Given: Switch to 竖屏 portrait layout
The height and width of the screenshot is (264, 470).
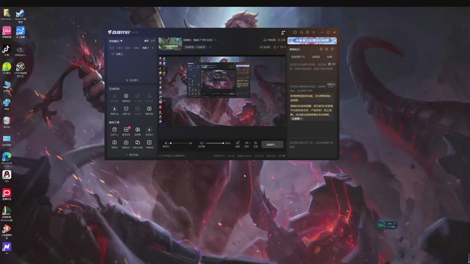Looking at the screenshot, I should click(153, 41).
